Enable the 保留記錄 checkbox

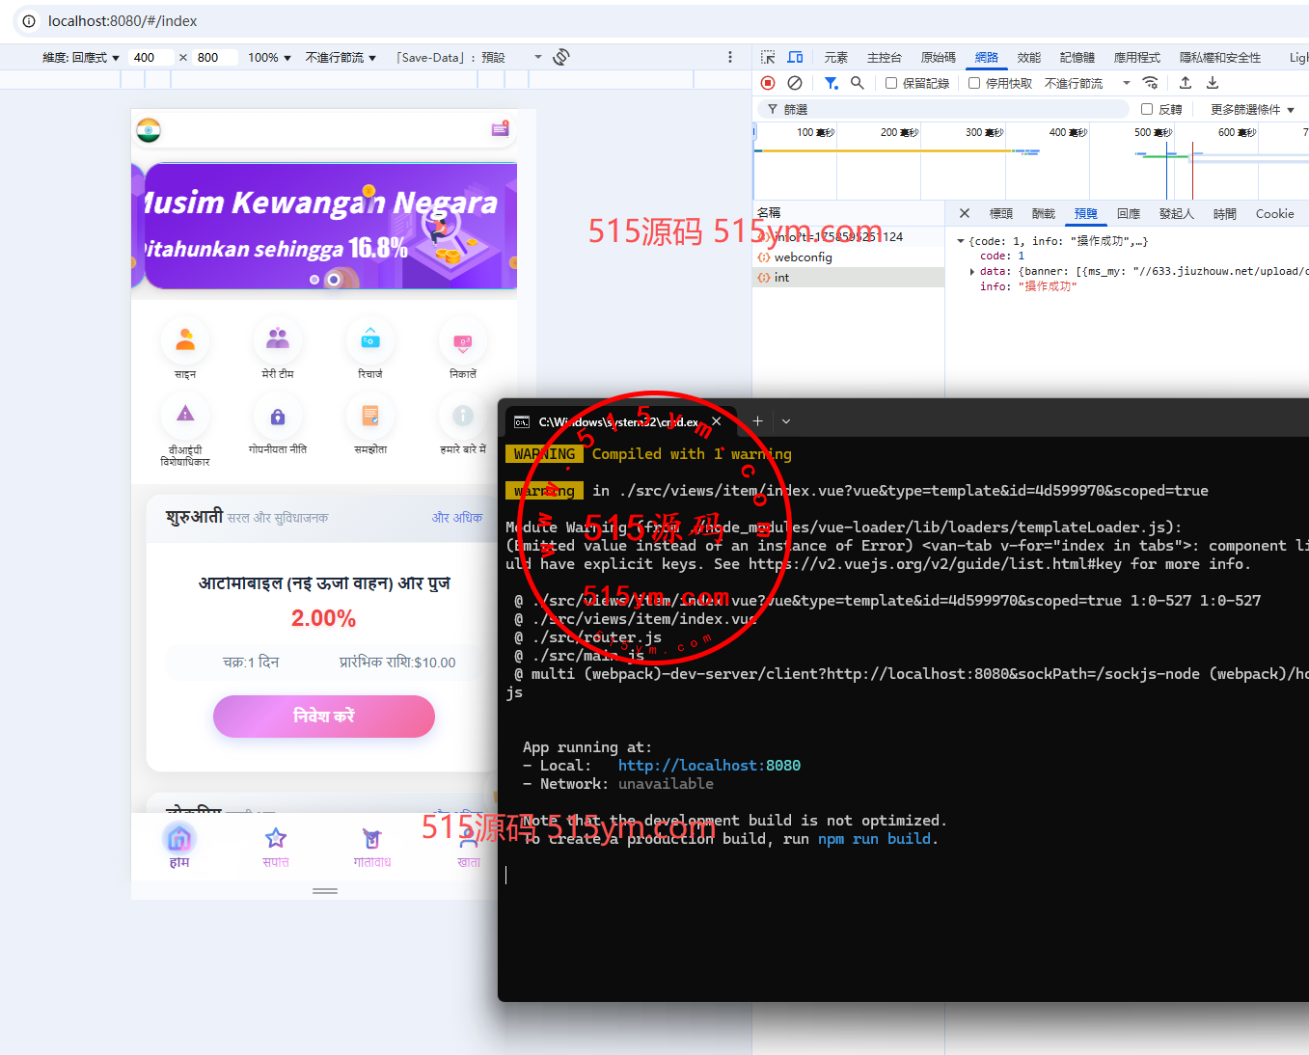coord(891,83)
